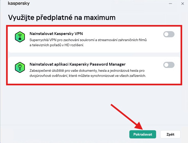
Task: Click the 'Využijte předplatné na maximum' heading
Action: tap(62, 18)
